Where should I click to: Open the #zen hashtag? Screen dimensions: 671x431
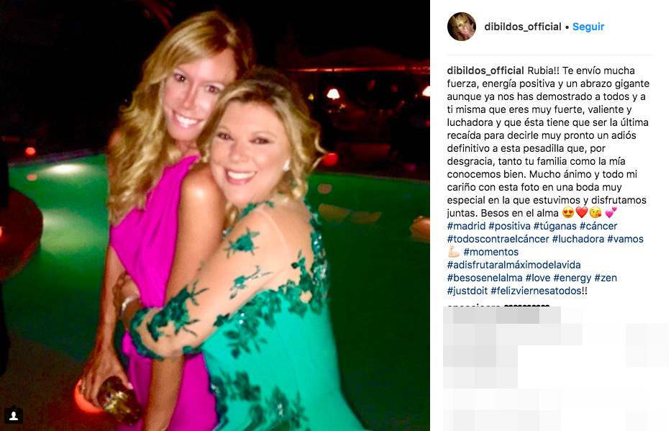(x=606, y=278)
